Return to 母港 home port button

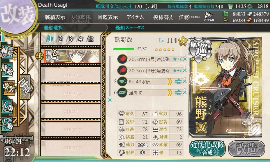[25, 87]
